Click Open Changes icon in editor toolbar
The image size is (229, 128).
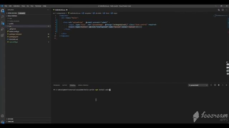[x=219, y=10]
